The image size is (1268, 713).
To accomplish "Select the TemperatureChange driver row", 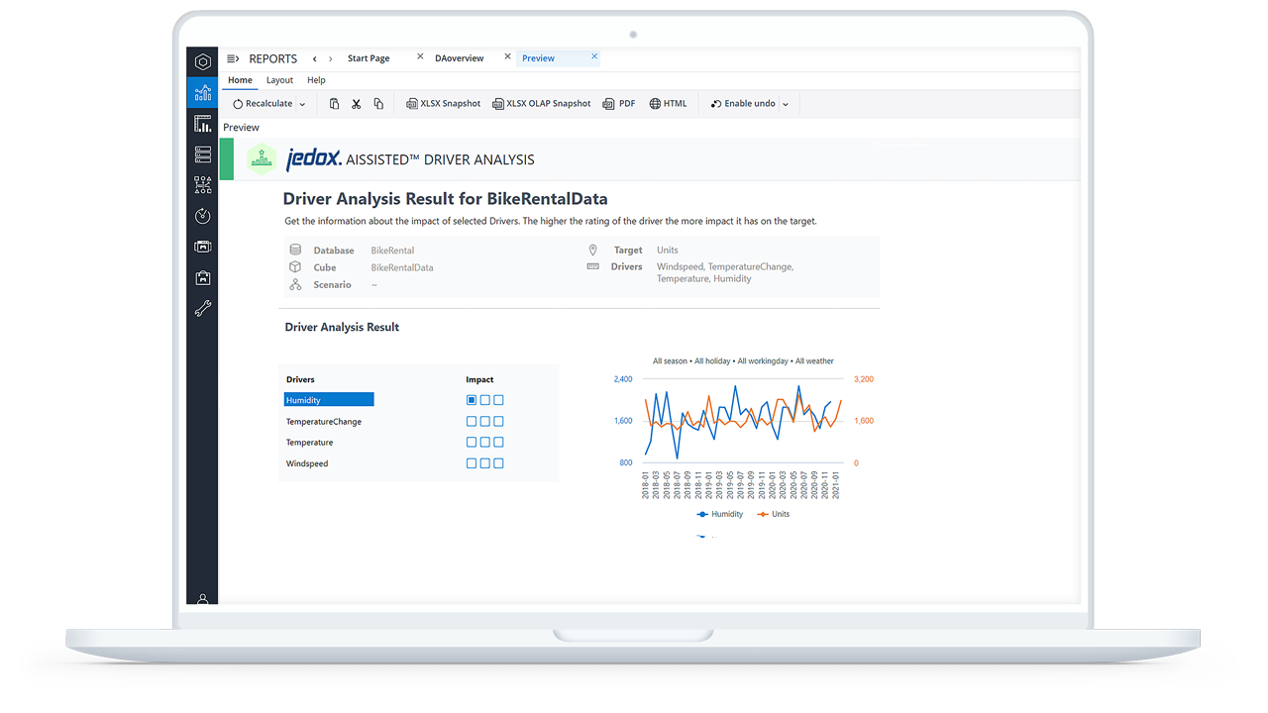I will pos(324,422).
